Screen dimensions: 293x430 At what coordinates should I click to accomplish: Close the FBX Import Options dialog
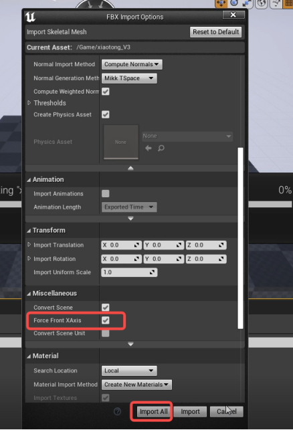233,15
